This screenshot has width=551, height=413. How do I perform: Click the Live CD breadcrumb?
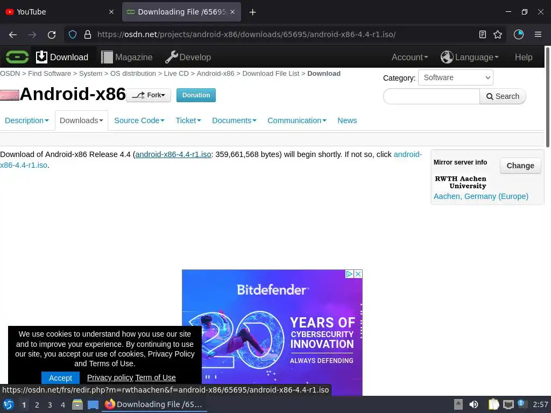pyautogui.click(x=176, y=73)
